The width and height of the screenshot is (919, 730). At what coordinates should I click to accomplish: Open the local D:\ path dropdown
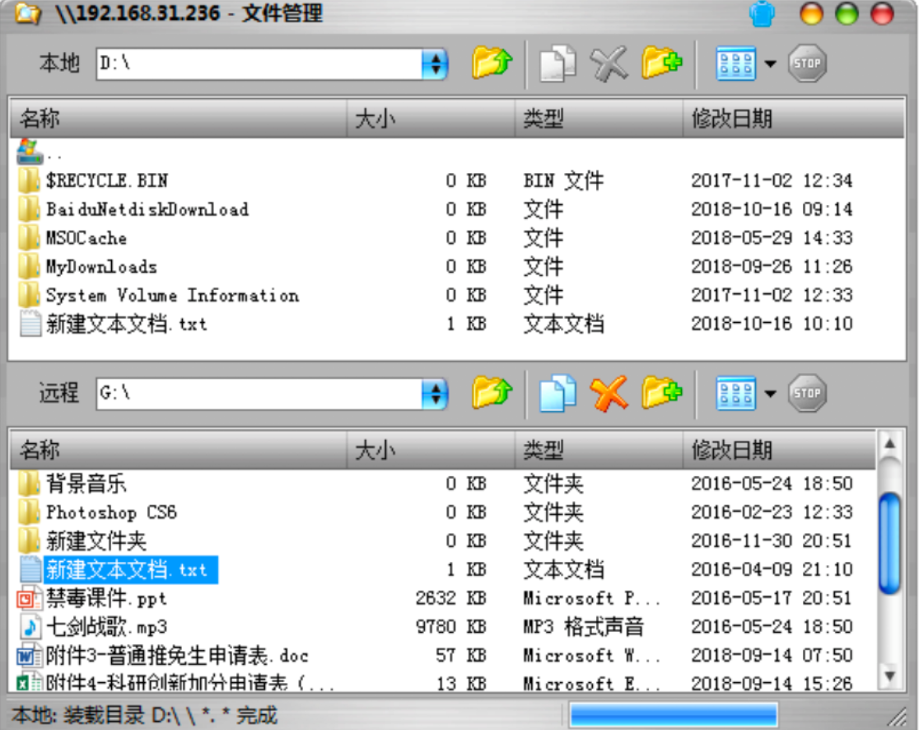[435, 64]
